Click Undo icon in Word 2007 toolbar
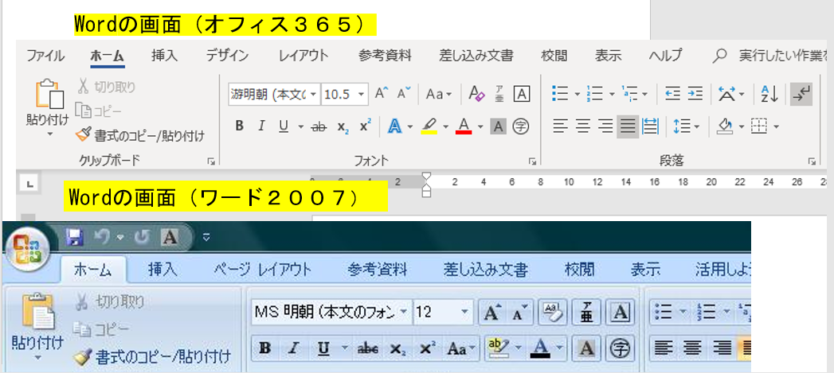The image size is (834, 373). 101,237
